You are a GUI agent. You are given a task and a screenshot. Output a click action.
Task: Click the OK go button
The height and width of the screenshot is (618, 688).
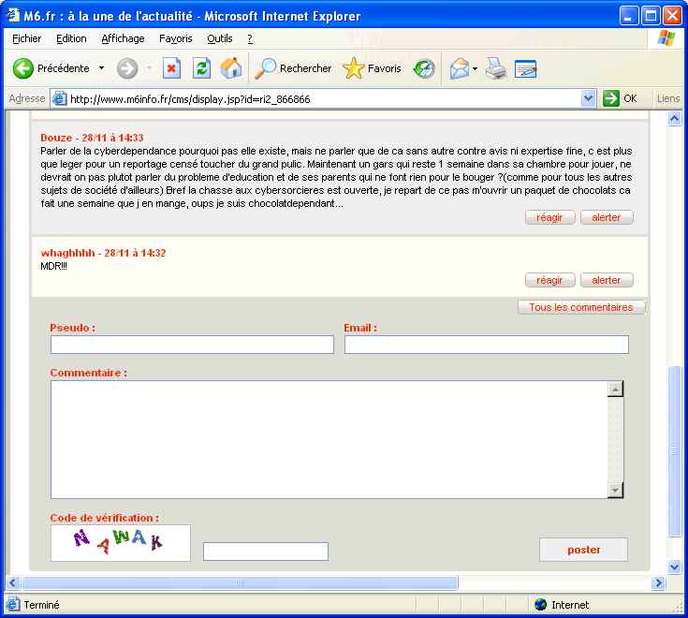pyautogui.click(x=620, y=98)
